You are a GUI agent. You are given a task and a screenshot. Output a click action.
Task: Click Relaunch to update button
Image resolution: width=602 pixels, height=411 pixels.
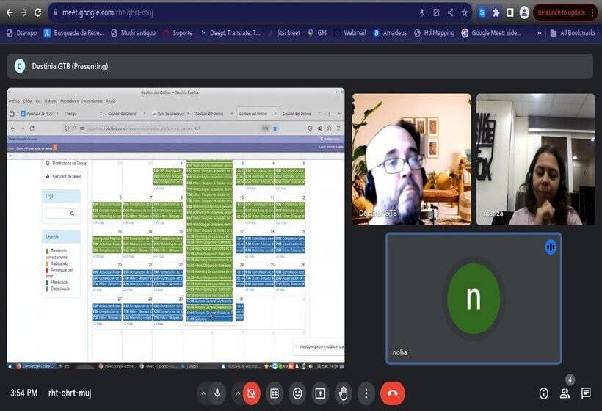tap(562, 12)
